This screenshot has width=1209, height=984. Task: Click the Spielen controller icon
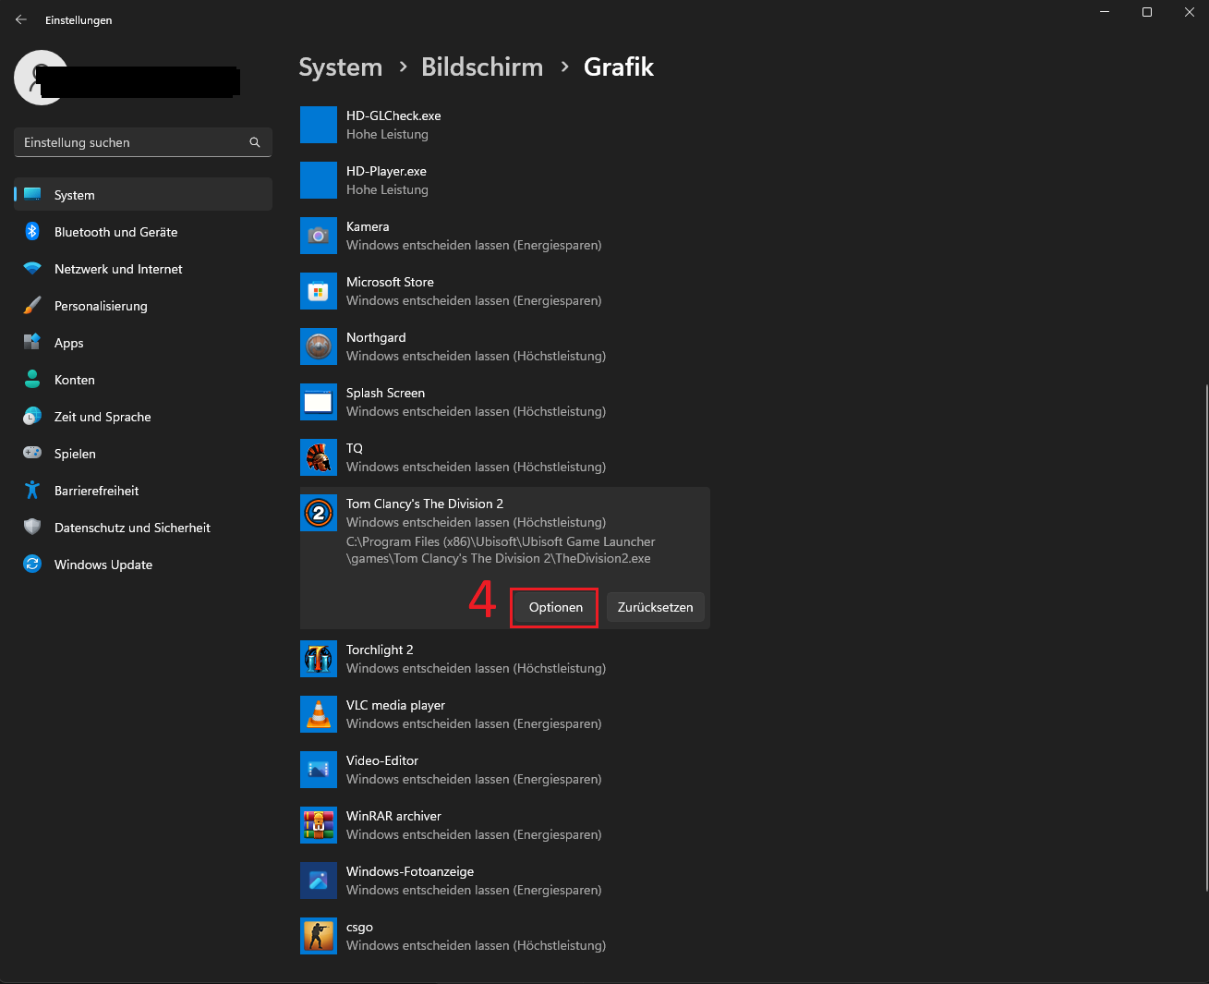tap(32, 454)
